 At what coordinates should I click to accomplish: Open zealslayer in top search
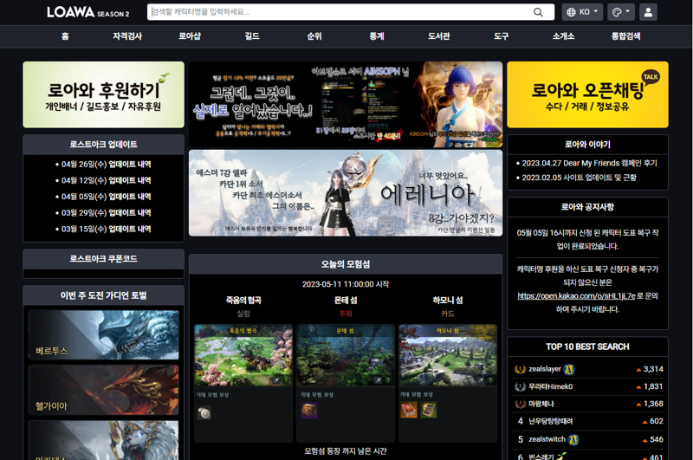click(x=545, y=369)
